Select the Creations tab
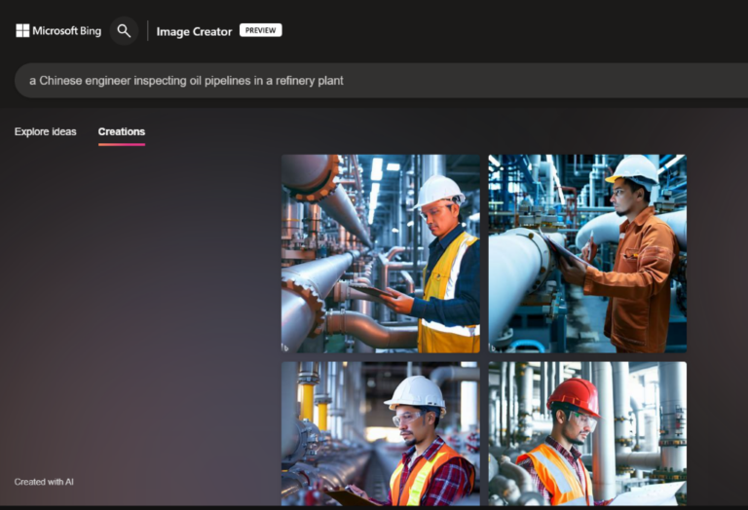This screenshot has width=748, height=510. coord(122,132)
